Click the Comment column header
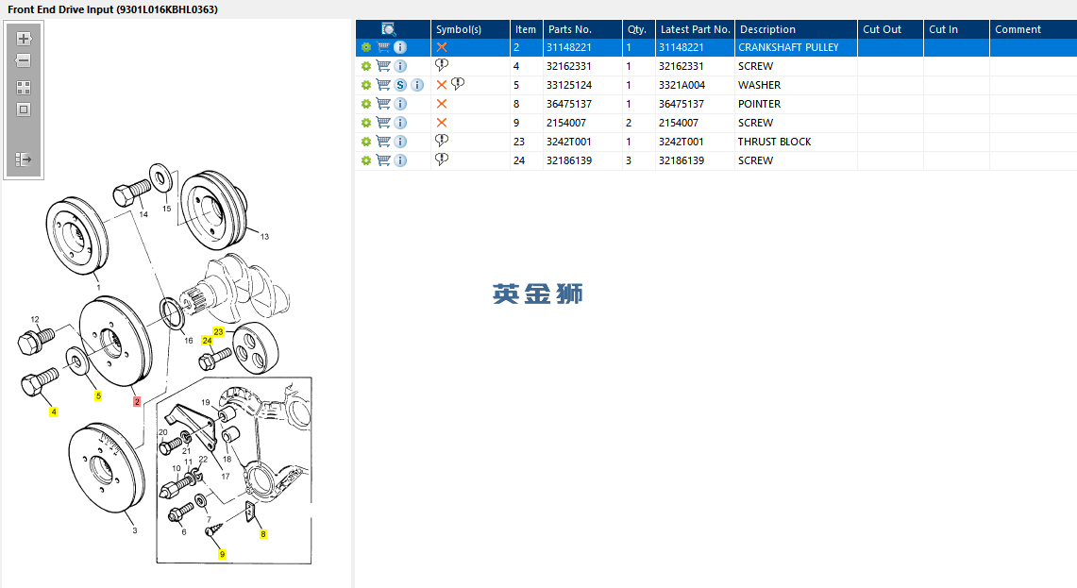 tap(1033, 29)
